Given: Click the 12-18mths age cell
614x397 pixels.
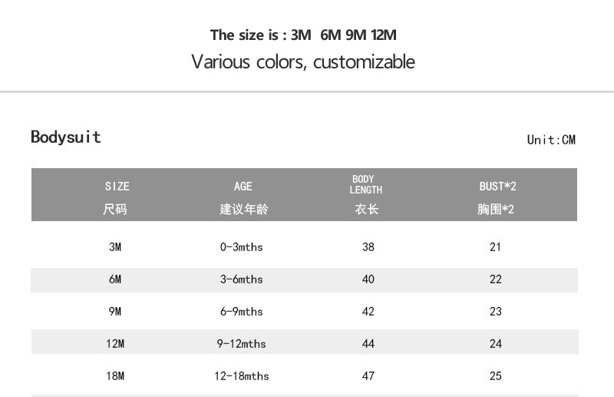Looking at the screenshot, I should pyautogui.click(x=241, y=376).
